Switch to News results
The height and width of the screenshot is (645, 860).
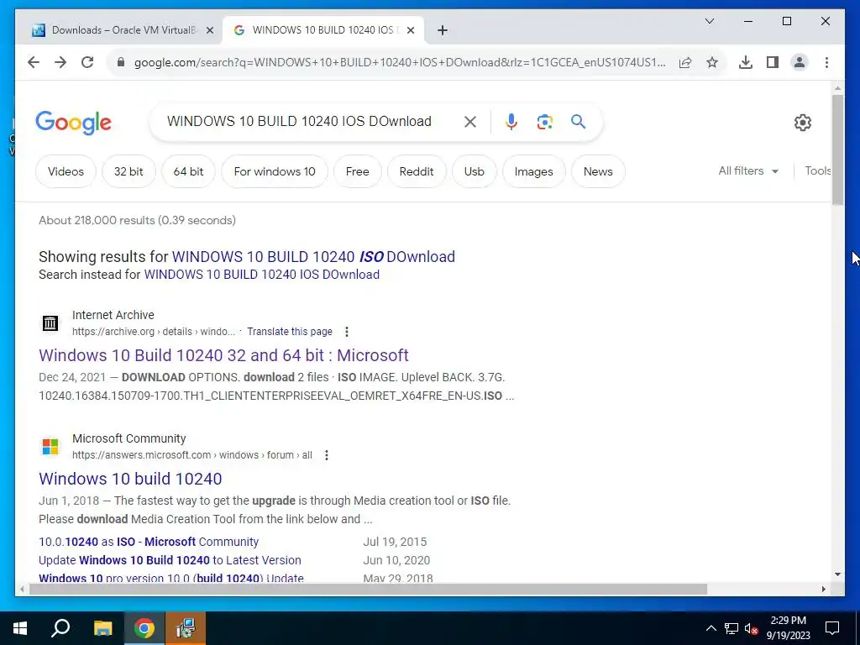(x=598, y=171)
